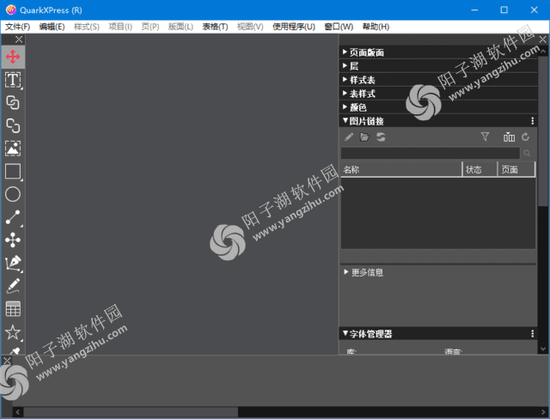Sort picture links by 页面 column
The width and height of the screenshot is (550, 419).
coord(516,169)
